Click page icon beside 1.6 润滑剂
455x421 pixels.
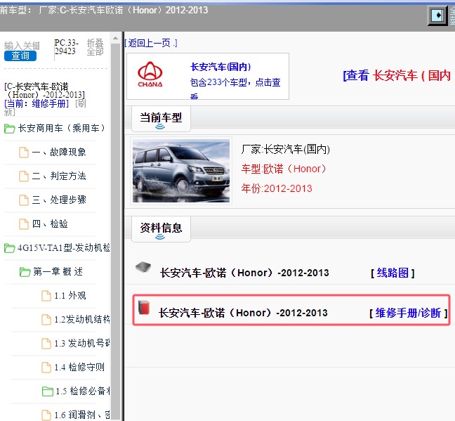[46, 415]
